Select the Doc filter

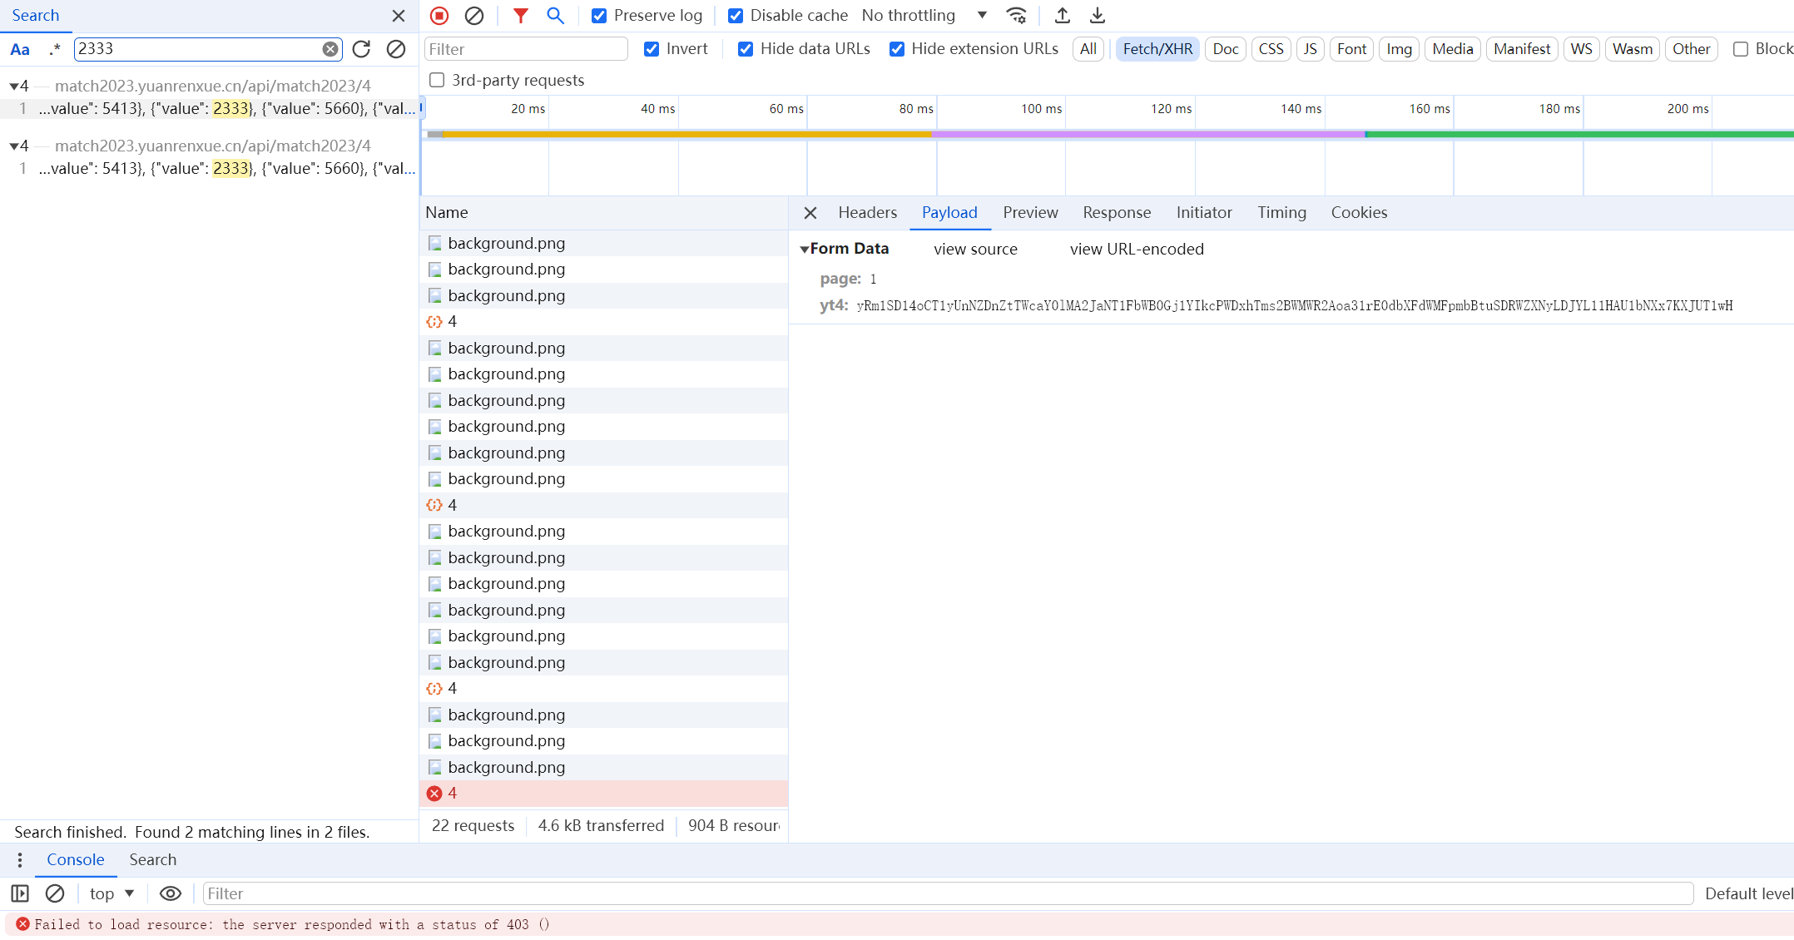pos(1226,49)
